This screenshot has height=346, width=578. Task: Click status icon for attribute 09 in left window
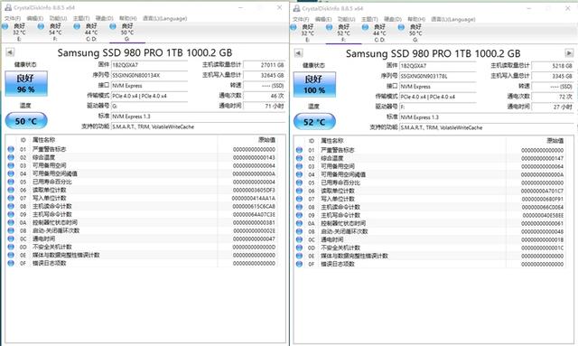coord(11,214)
